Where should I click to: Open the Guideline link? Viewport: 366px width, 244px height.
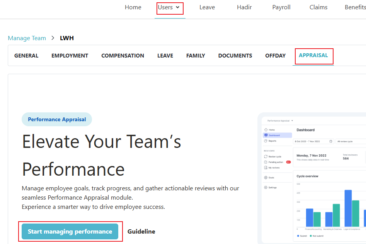(141, 232)
